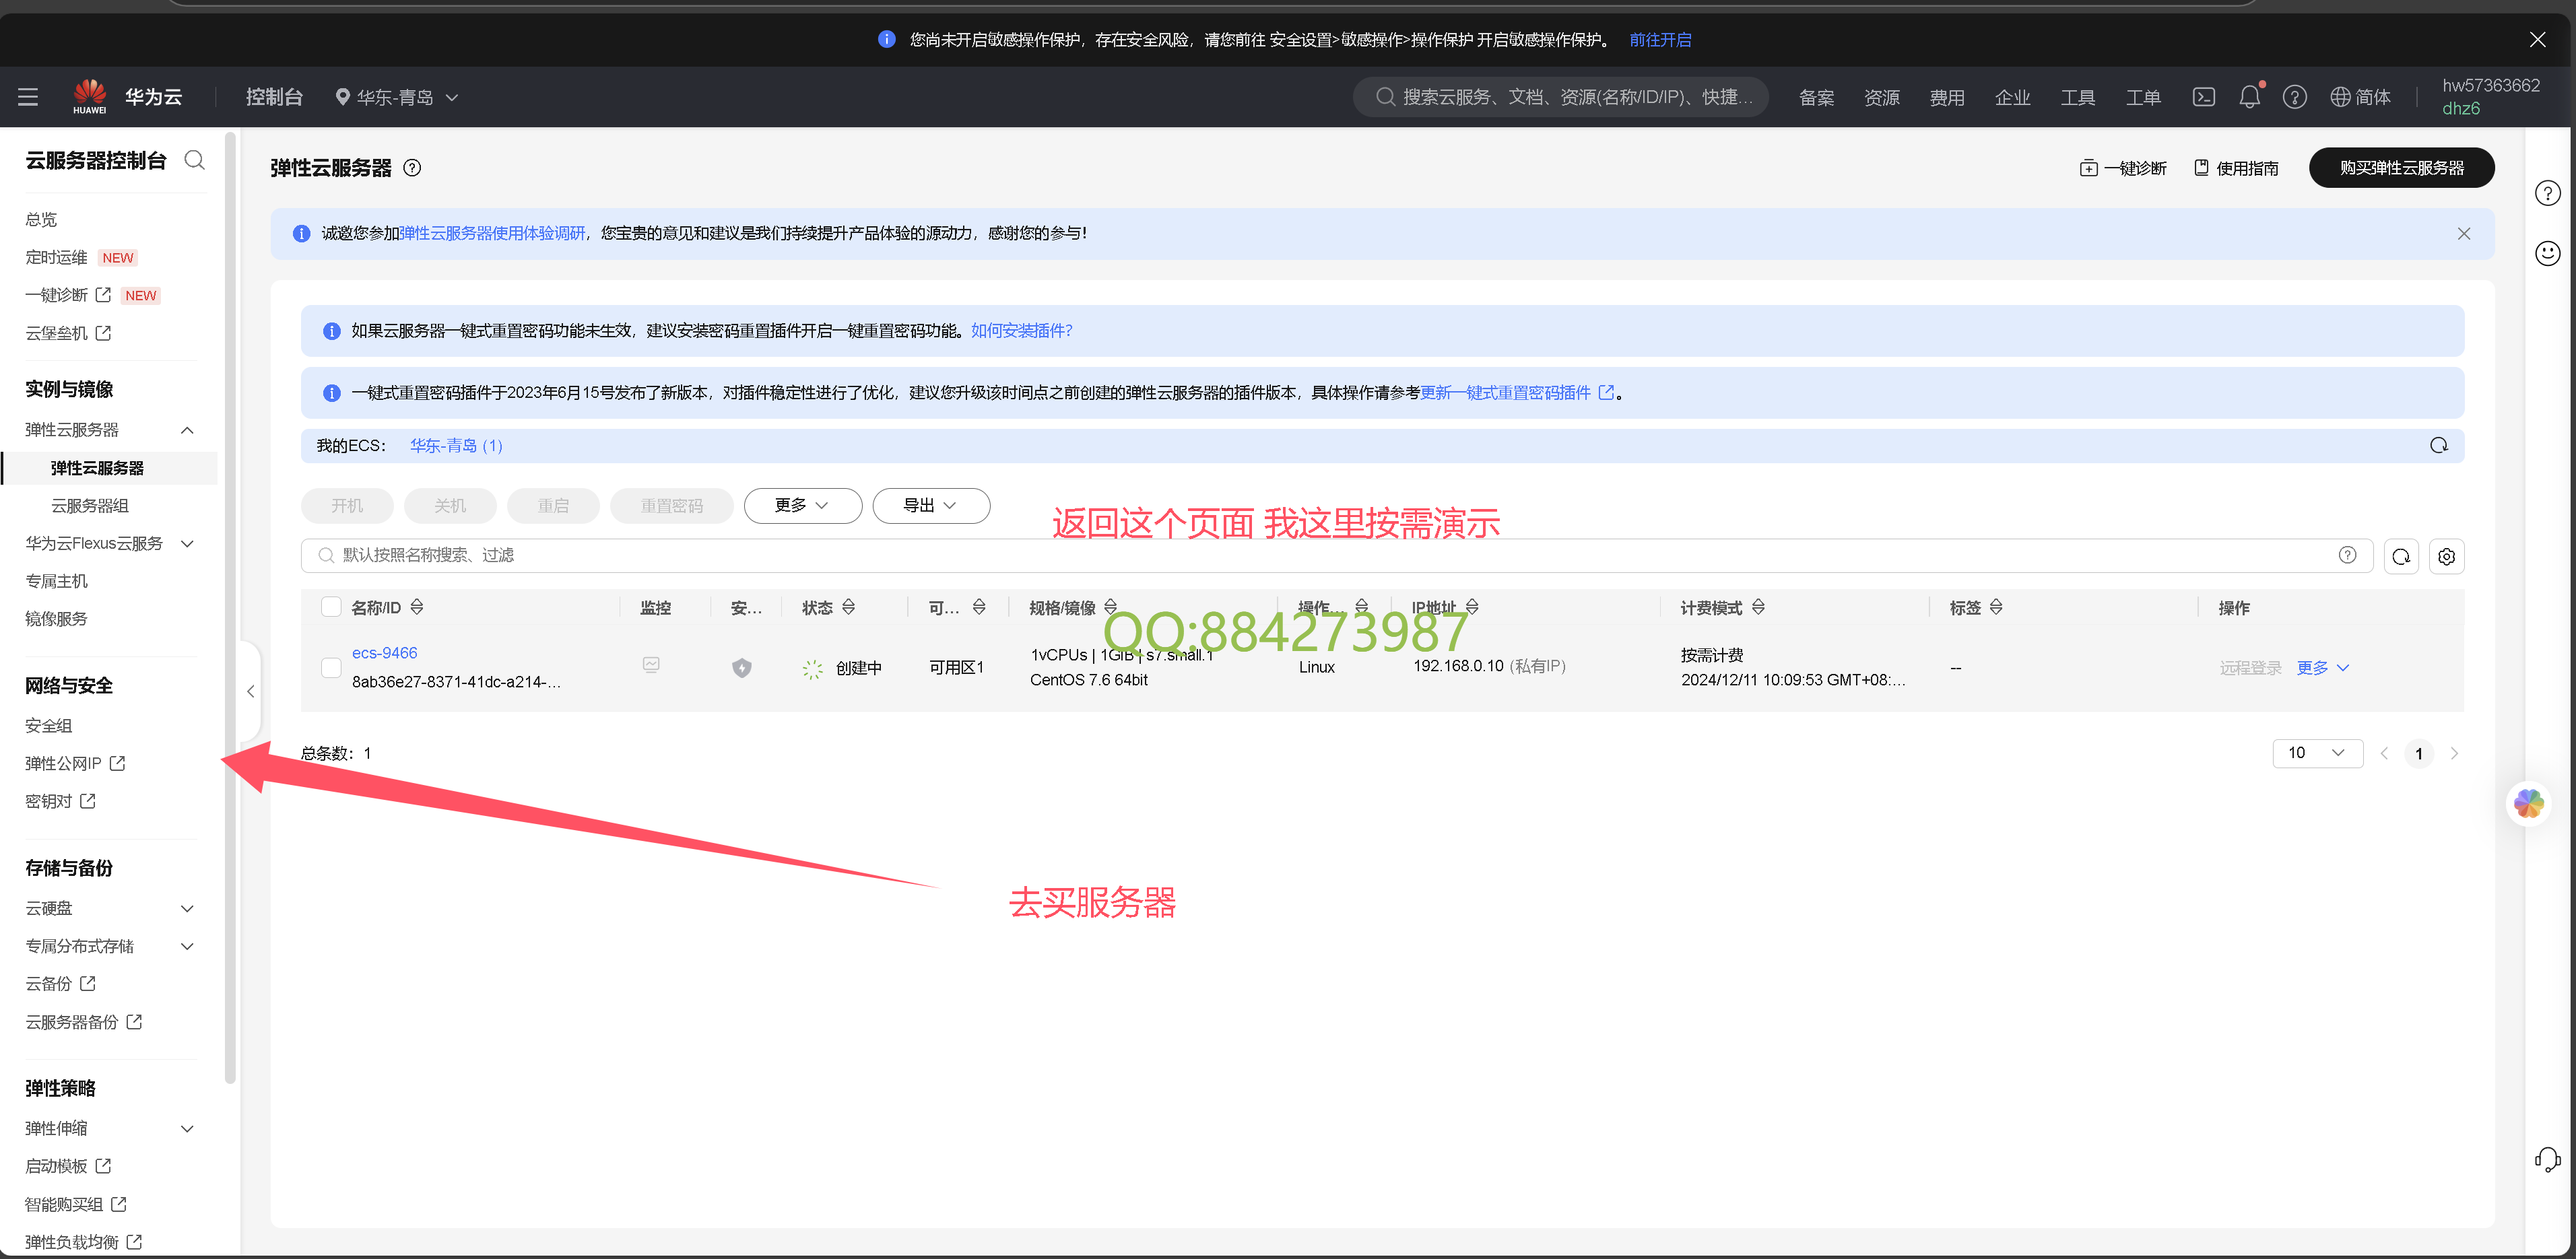
Task: Open the 华东-青岛 region dropdown
Action: (x=397, y=97)
